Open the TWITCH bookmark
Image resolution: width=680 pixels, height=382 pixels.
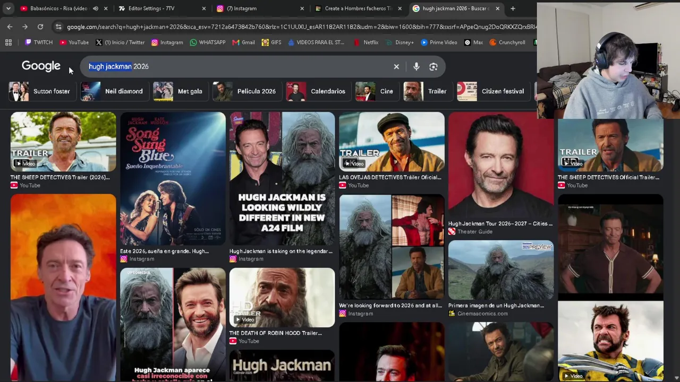point(39,42)
